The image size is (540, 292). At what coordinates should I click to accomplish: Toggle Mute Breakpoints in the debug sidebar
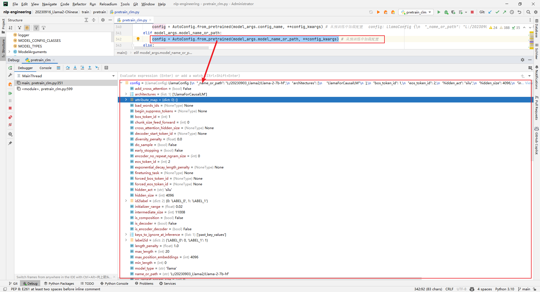(x=10, y=125)
